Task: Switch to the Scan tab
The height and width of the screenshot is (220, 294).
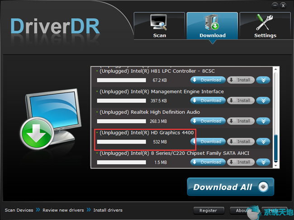Action: (x=159, y=26)
